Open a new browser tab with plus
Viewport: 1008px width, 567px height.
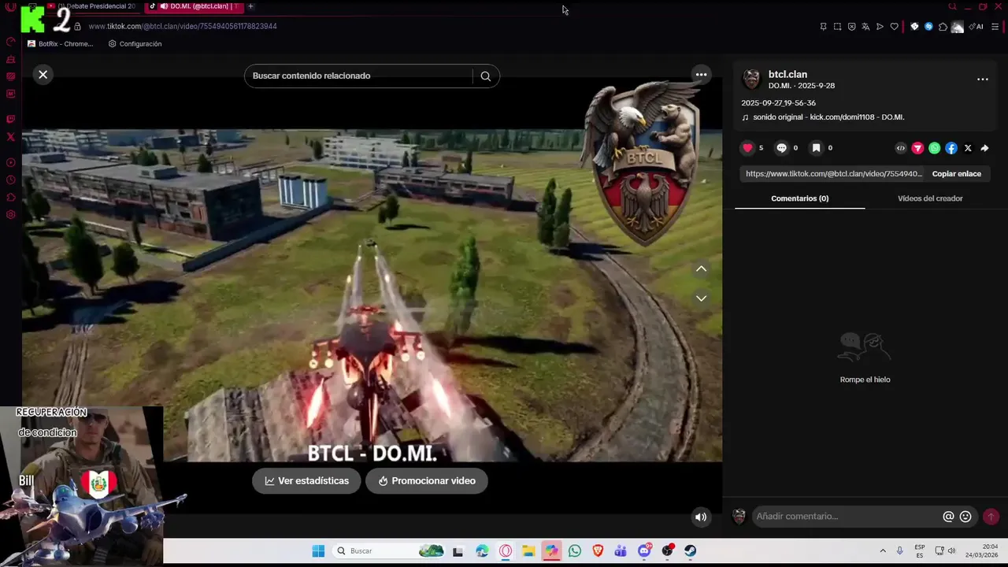(x=250, y=6)
